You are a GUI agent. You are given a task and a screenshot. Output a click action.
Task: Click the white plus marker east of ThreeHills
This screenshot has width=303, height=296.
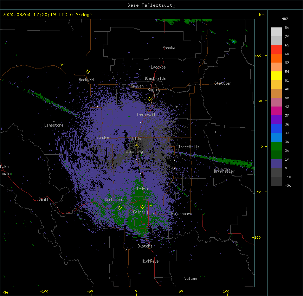tap(215, 132)
